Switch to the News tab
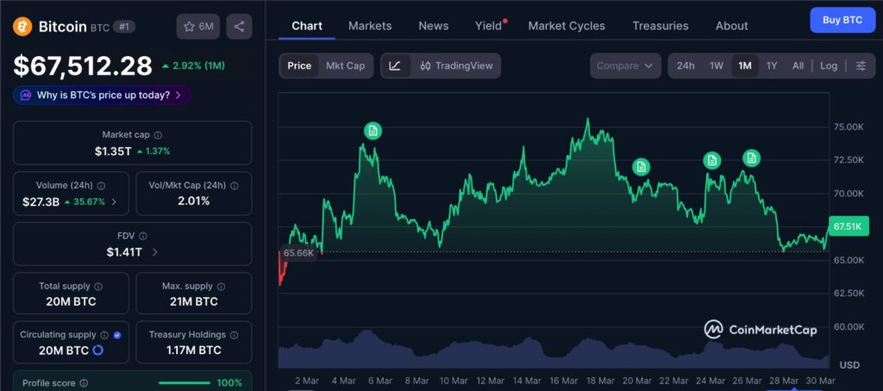This screenshot has width=883, height=391. point(434,26)
